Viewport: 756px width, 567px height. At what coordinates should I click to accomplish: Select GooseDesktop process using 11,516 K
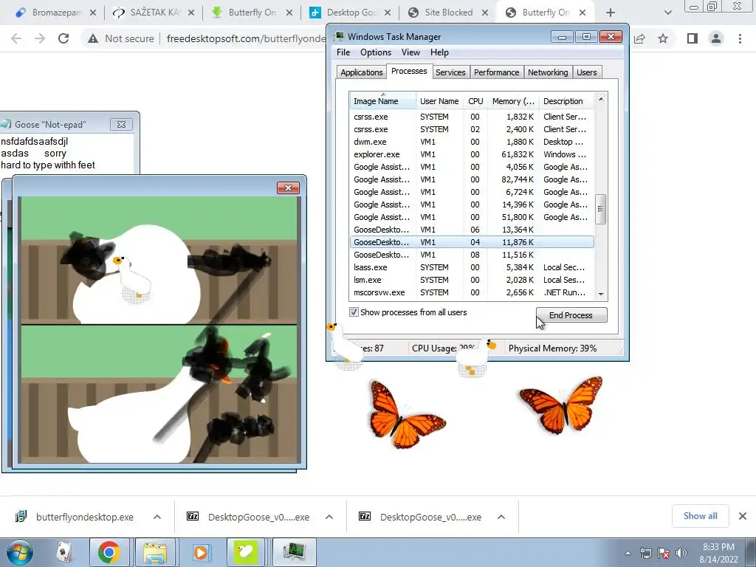coord(472,255)
